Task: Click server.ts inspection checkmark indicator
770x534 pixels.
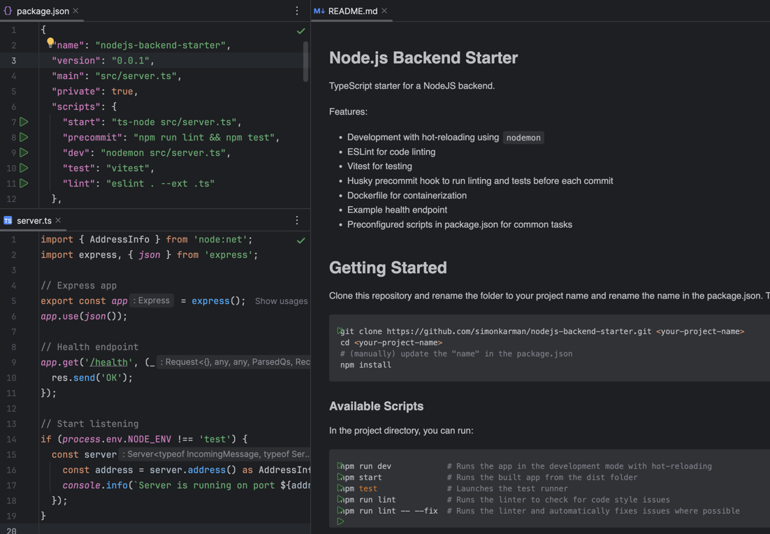Action: 300,240
